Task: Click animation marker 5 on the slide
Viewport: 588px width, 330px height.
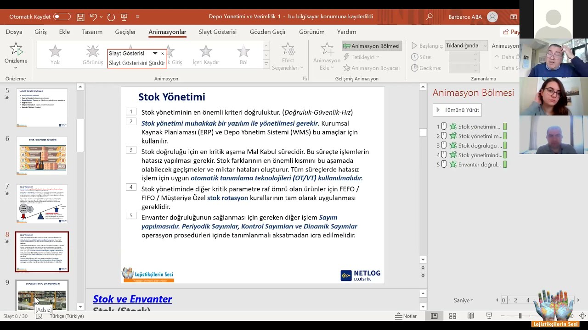Action: click(131, 215)
